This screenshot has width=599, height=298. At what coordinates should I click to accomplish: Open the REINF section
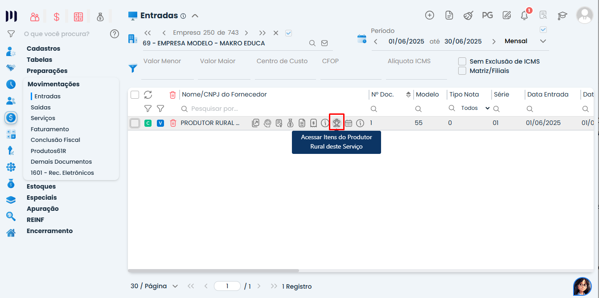point(35,220)
